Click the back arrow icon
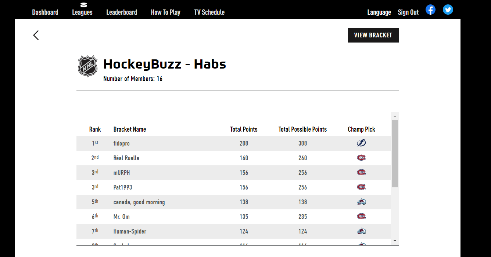Screen dimensions: 491x257 pyautogui.click(x=36, y=35)
